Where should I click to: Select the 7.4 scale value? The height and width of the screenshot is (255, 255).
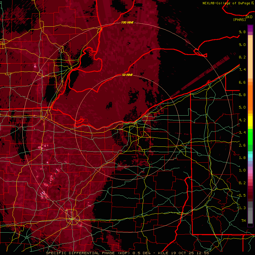[x=242, y=70]
